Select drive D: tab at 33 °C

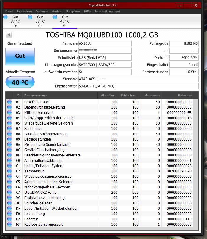pos(15,21)
